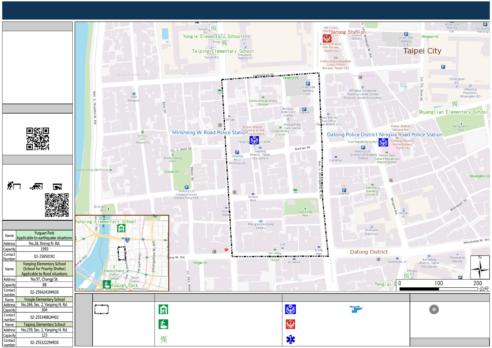Image resolution: width=492 pixels, height=348 pixels.
Task: Click the 'PX MART' map label
Action: click(x=294, y=262)
